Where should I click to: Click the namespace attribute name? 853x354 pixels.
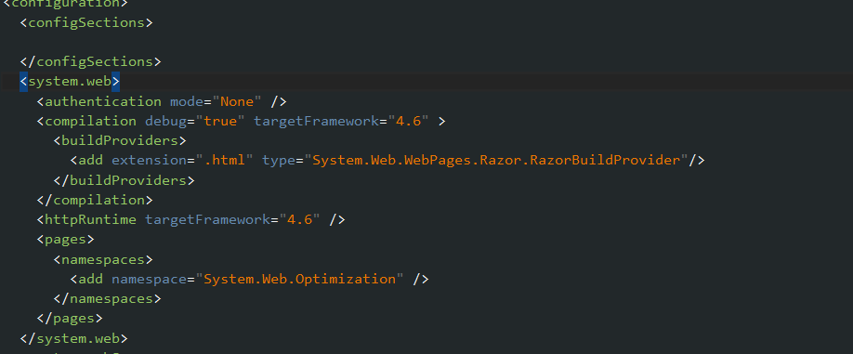click(149, 279)
